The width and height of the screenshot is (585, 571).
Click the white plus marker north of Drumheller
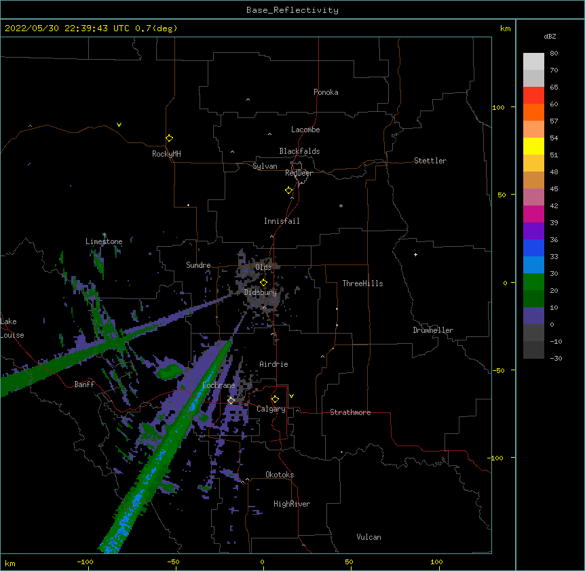tap(415, 254)
